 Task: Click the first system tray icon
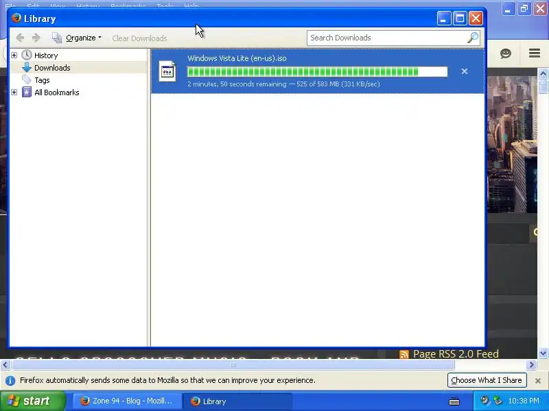tap(484, 401)
